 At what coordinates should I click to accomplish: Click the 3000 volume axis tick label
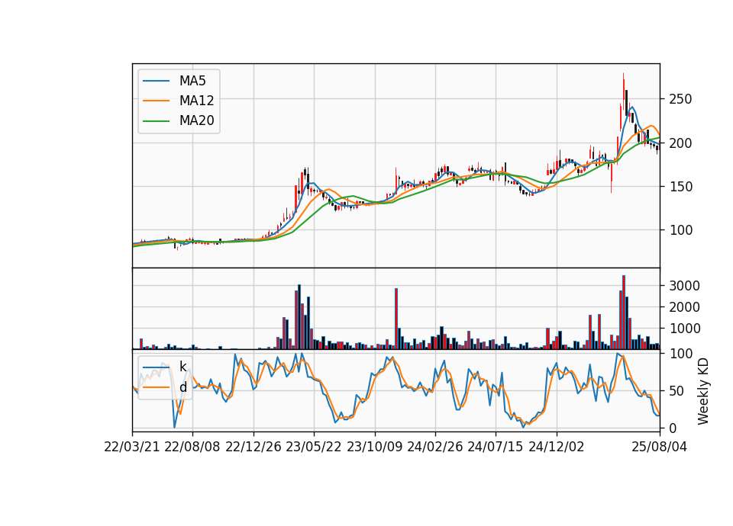click(x=684, y=286)
